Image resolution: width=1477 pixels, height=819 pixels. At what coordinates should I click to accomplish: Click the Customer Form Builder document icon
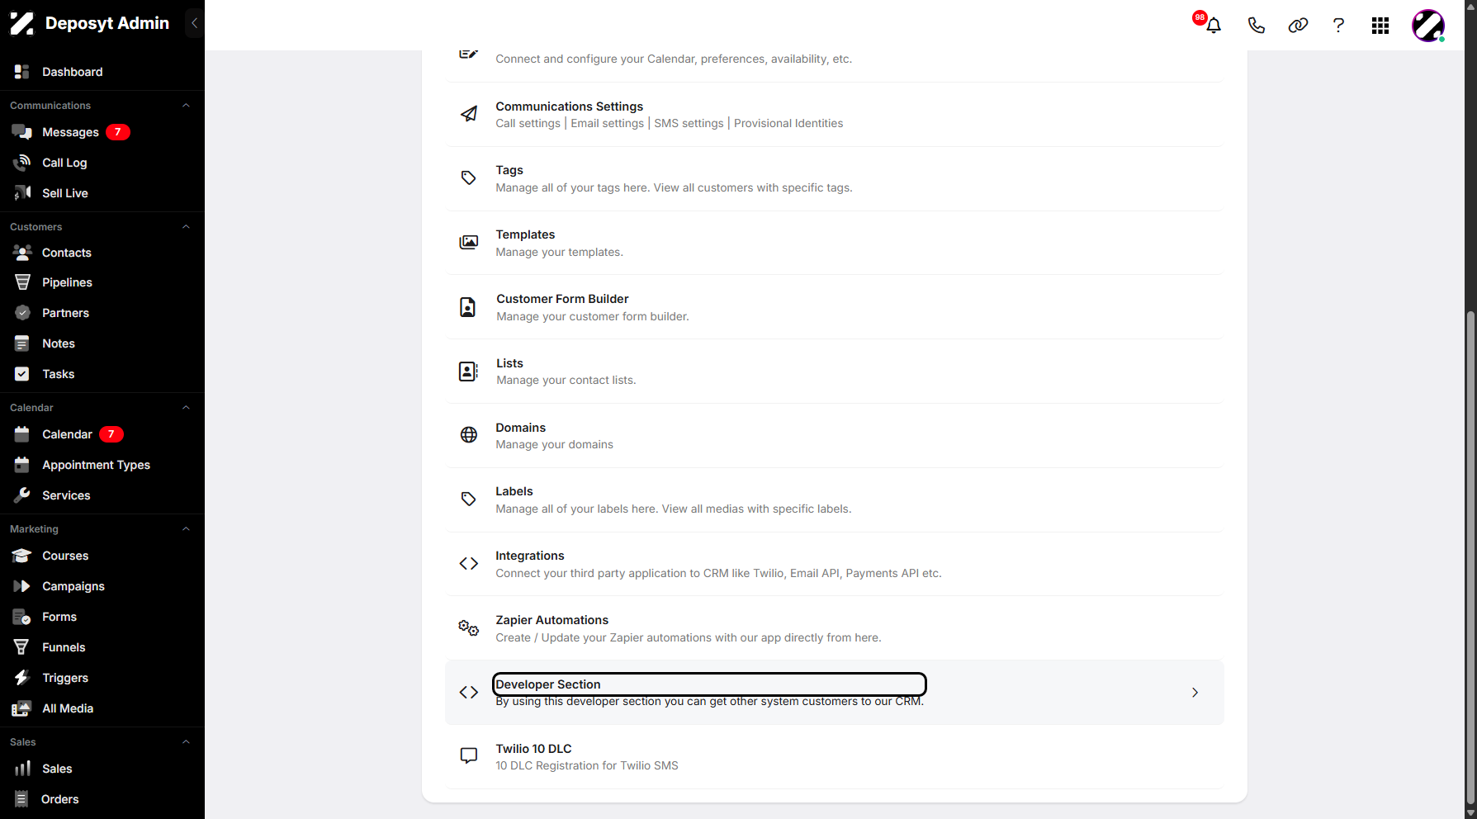[x=468, y=307]
